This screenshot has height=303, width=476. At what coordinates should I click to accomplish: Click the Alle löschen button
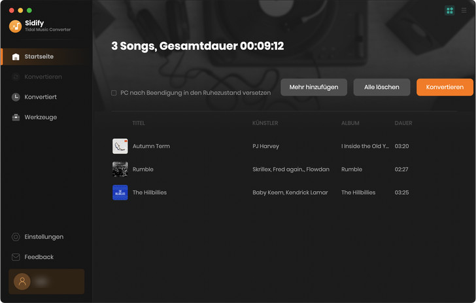point(382,87)
